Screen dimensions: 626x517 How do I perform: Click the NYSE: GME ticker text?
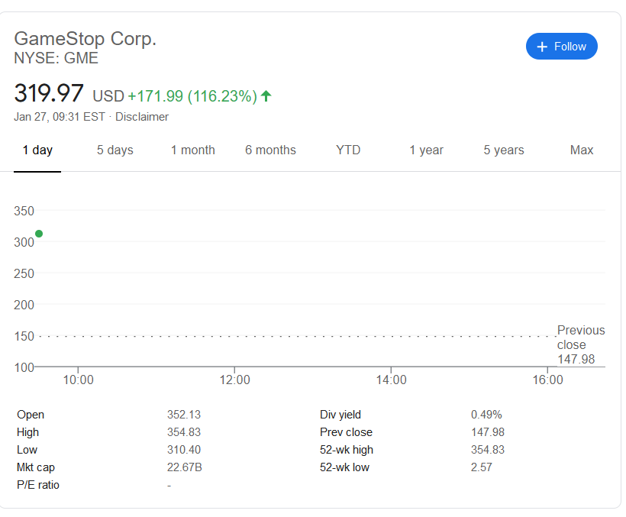click(56, 58)
